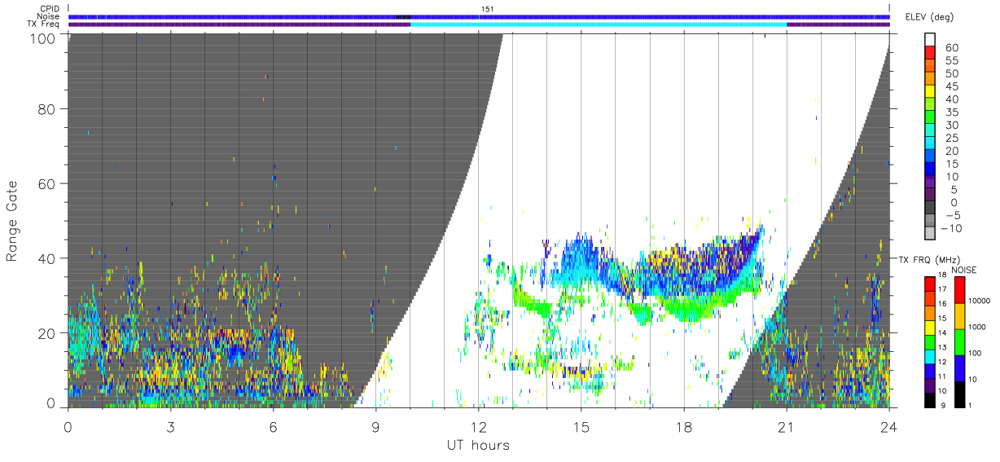Image resolution: width=1000 pixels, height=462 pixels.
Task: Click the black gap in the Noise strip
Action: tap(403, 16)
